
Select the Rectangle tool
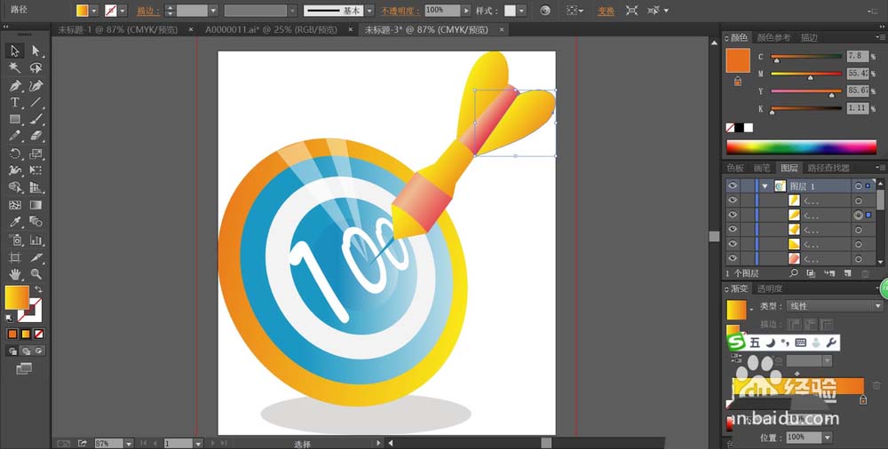pyautogui.click(x=15, y=120)
